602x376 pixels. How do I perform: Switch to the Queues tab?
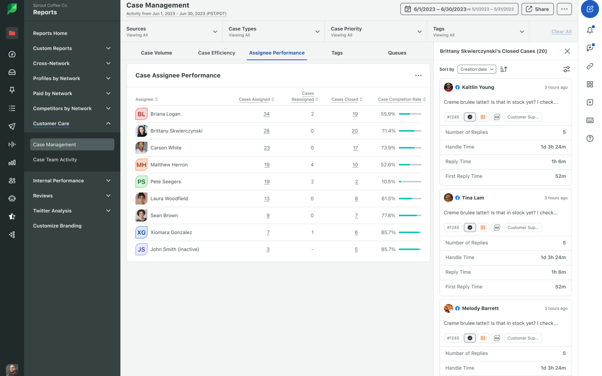tap(397, 53)
